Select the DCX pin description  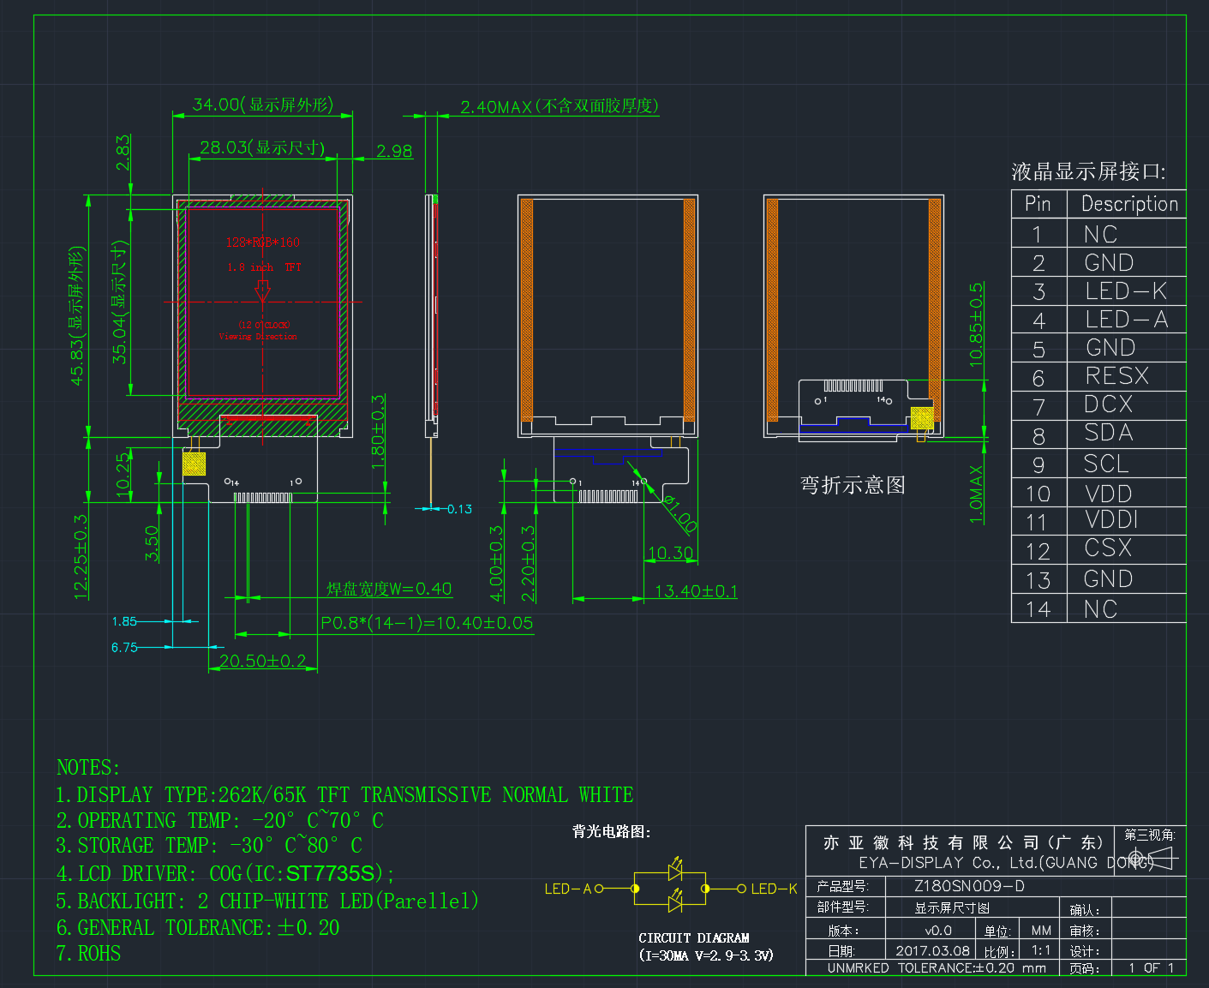click(x=1108, y=404)
